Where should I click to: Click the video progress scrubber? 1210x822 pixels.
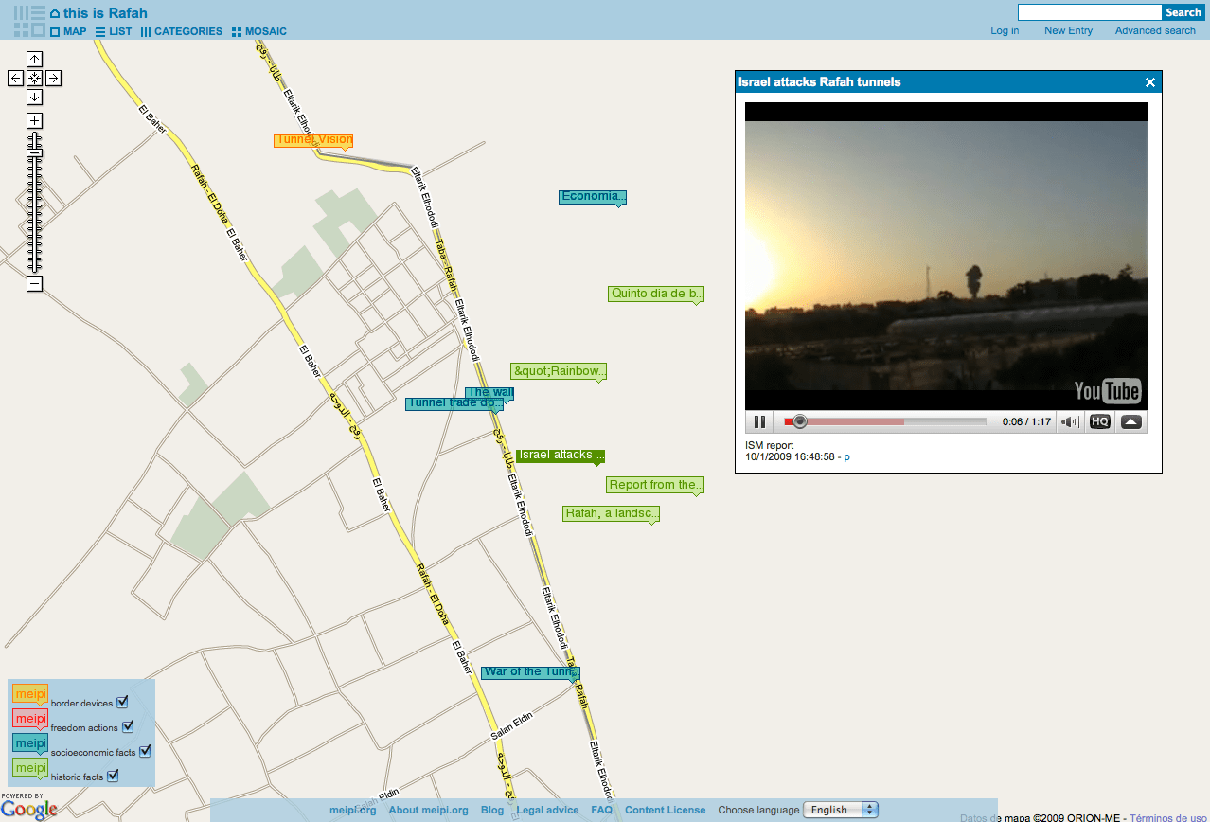(800, 421)
